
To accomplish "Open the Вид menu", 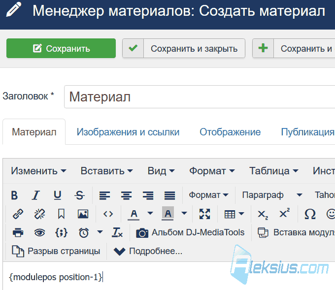I will (x=161, y=171).
